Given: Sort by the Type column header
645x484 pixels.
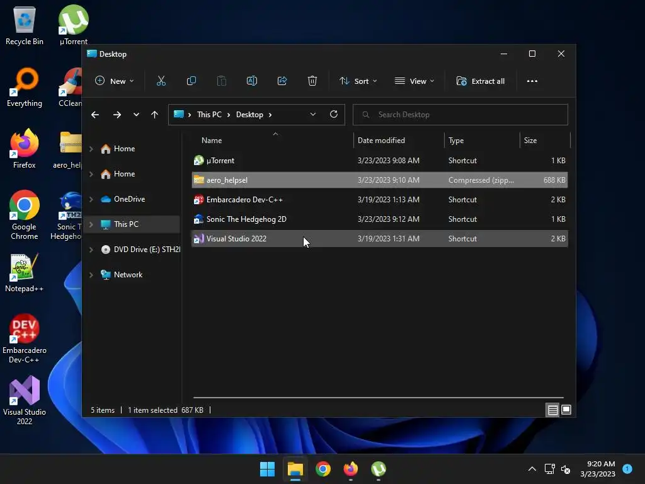Looking at the screenshot, I should pyautogui.click(x=482, y=141).
